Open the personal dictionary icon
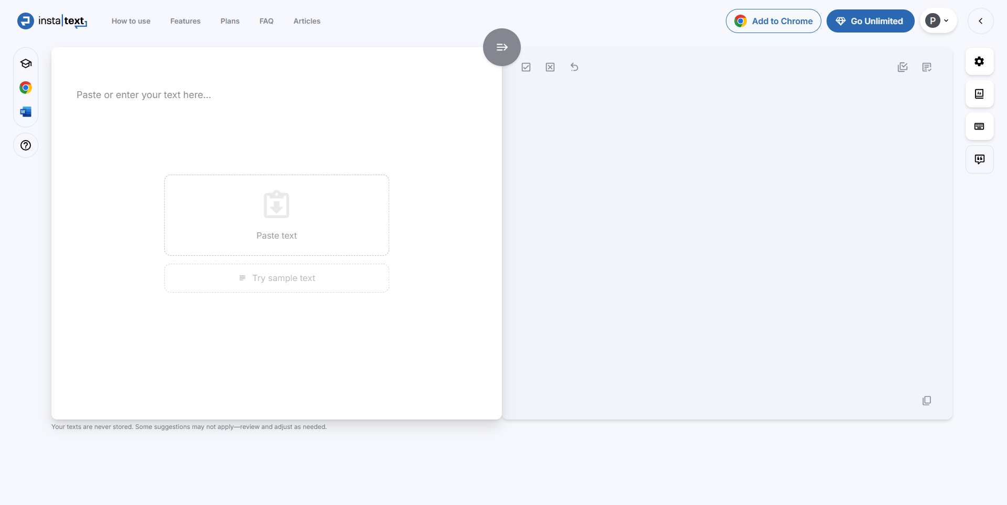1007x505 pixels. click(x=979, y=94)
